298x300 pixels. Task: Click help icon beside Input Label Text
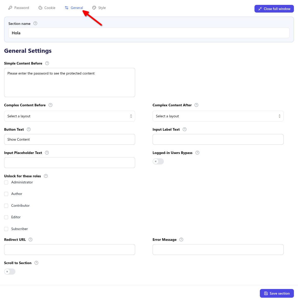point(185,129)
